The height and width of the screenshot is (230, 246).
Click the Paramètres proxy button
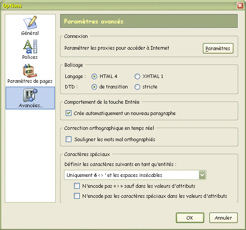[218, 48]
